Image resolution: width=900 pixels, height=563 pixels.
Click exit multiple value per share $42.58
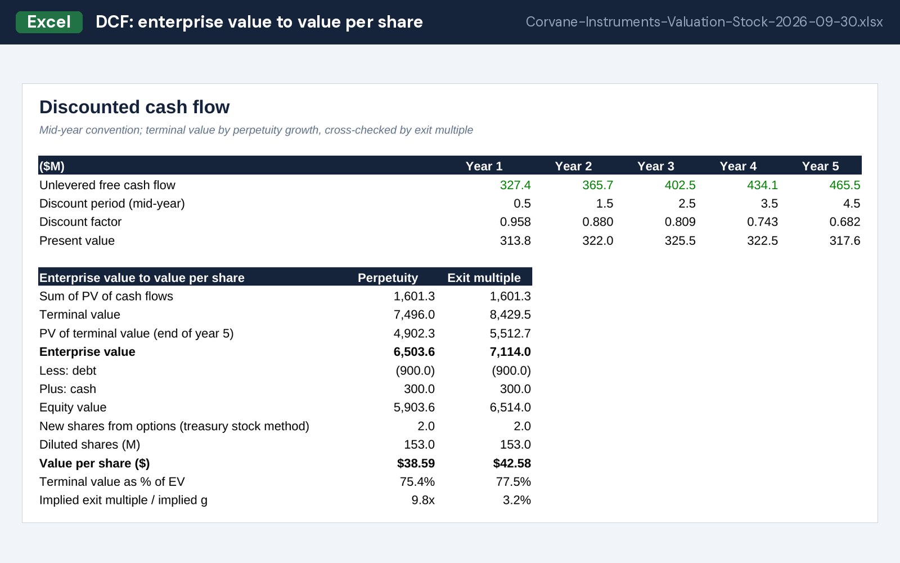512,463
